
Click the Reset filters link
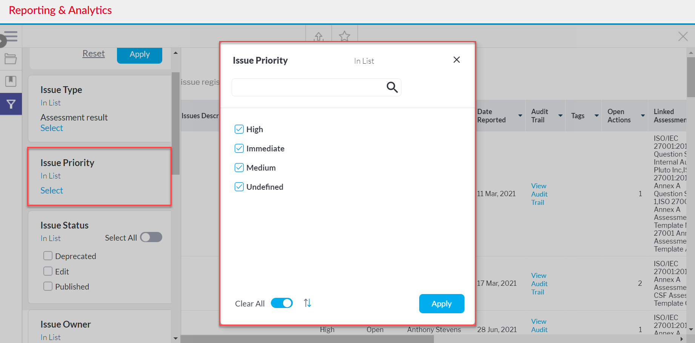[x=94, y=54]
